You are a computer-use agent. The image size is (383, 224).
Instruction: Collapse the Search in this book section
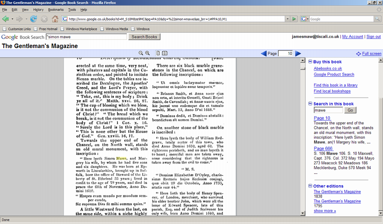point(310,104)
